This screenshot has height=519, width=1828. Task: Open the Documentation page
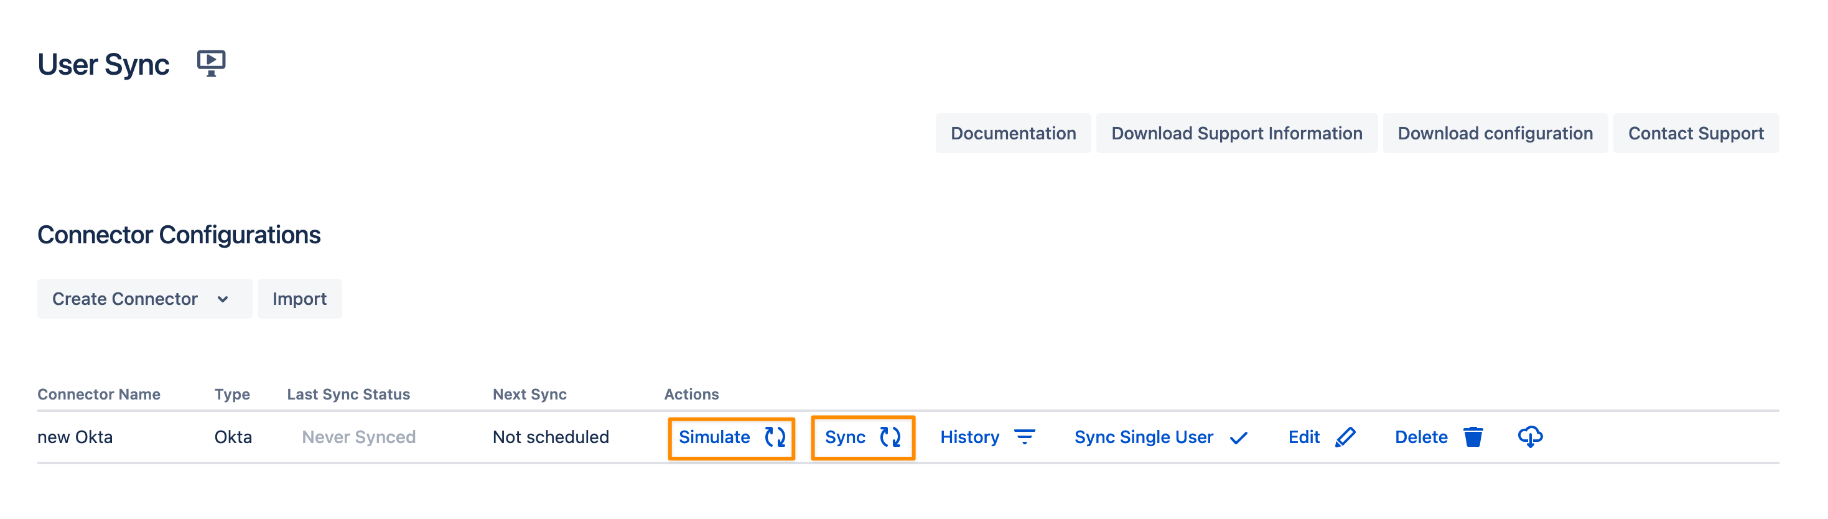click(1013, 133)
